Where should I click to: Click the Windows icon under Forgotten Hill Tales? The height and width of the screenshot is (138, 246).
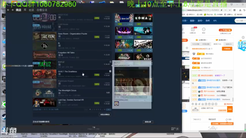point(59,55)
